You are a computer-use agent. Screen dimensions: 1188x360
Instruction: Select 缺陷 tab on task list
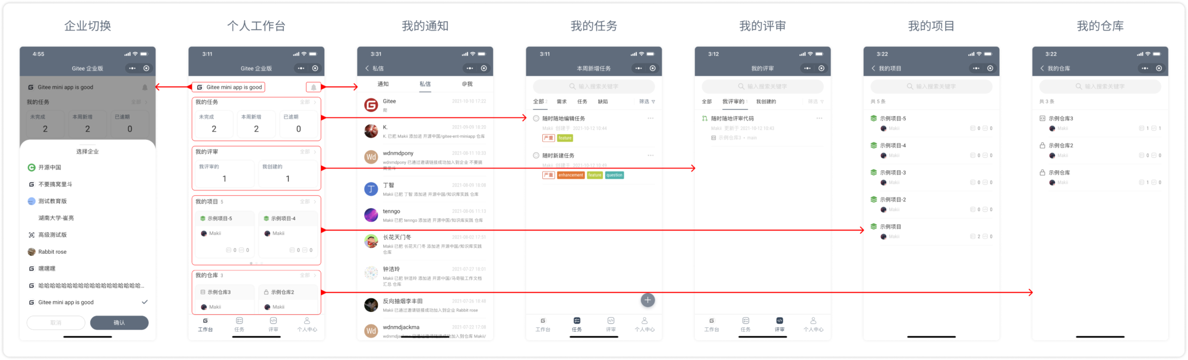[603, 101]
